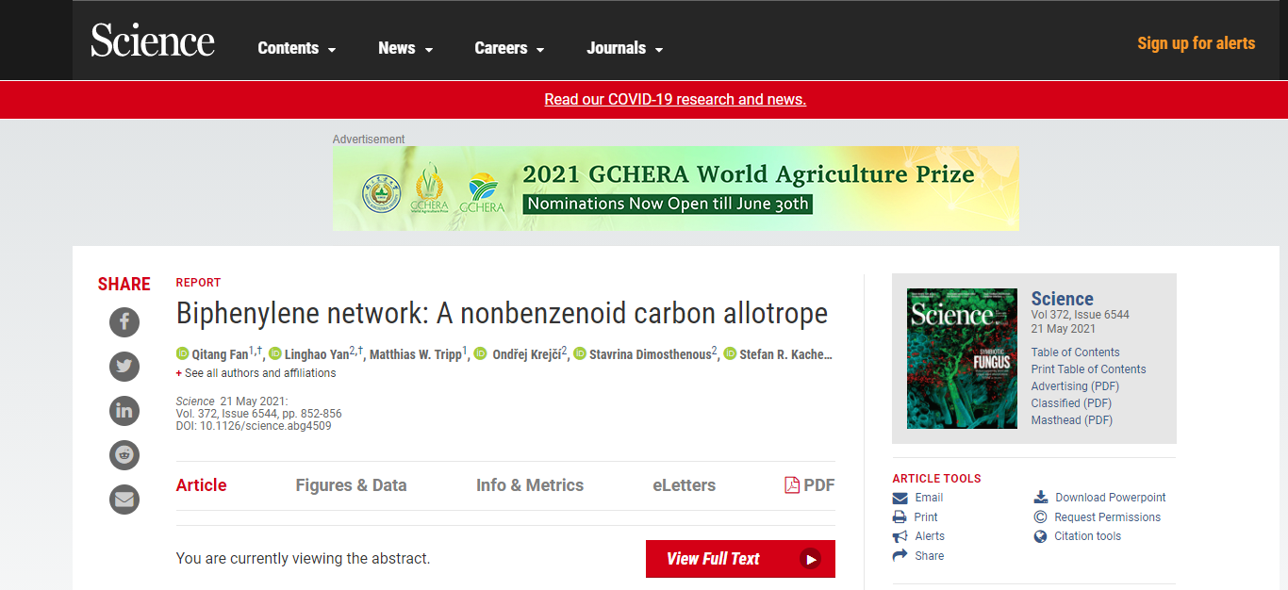Open COVID-19 research and news link
Image resolution: width=1288 pixels, height=590 pixels.
point(675,99)
